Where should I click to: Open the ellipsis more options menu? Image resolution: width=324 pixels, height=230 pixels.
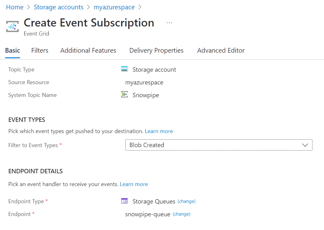coord(169,22)
